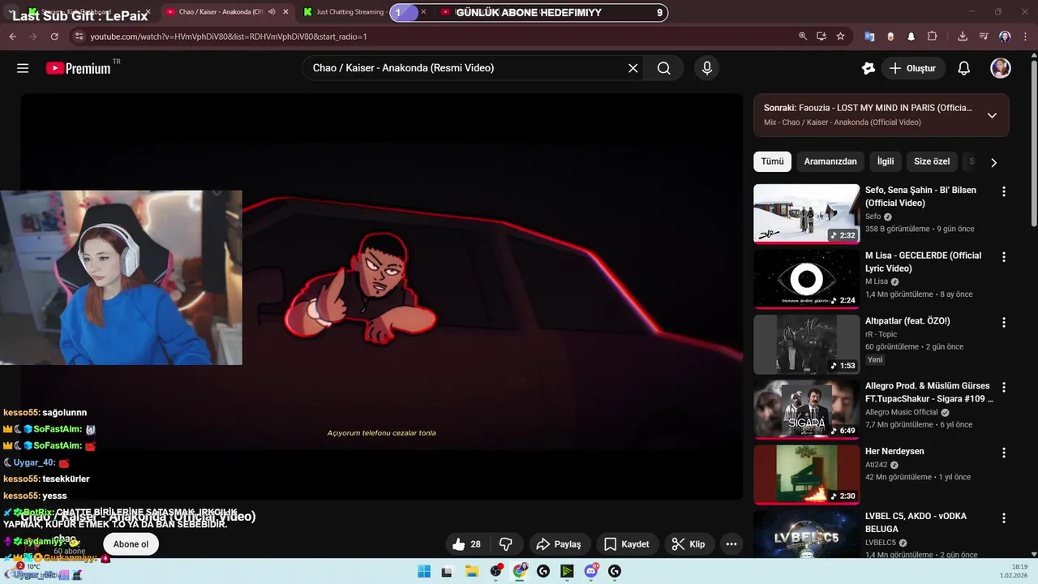Select the Size özel filter chip
Image resolution: width=1038 pixels, height=584 pixels.
coord(932,161)
